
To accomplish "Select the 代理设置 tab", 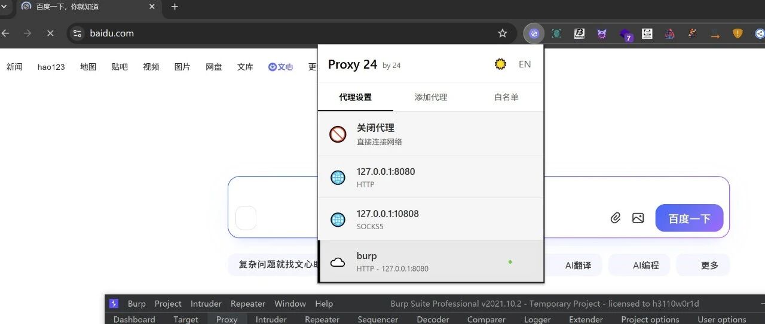I will (x=356, y=97).
